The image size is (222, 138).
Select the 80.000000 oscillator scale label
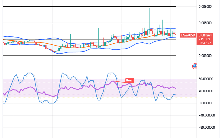click(206, 79)
